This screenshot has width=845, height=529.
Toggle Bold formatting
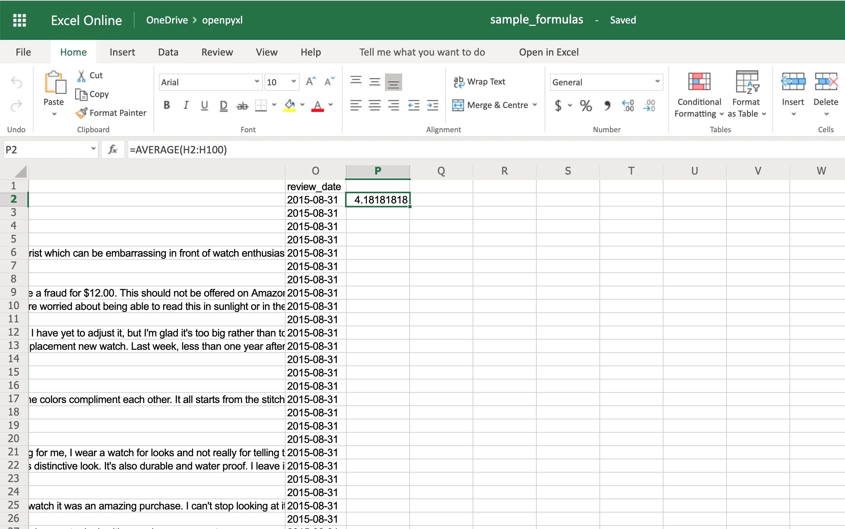(167, 105)
